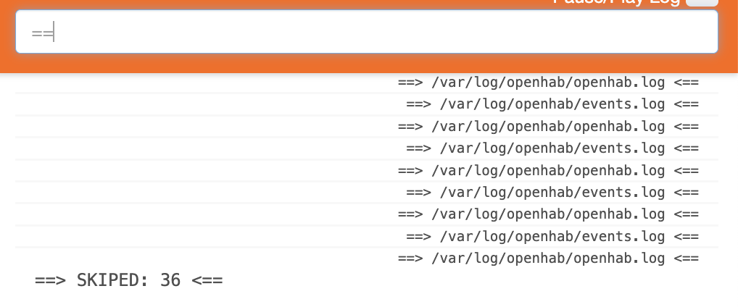738x307 pixels.
Task: Select the third events.log log line
Action: click(x=552, y=193)
